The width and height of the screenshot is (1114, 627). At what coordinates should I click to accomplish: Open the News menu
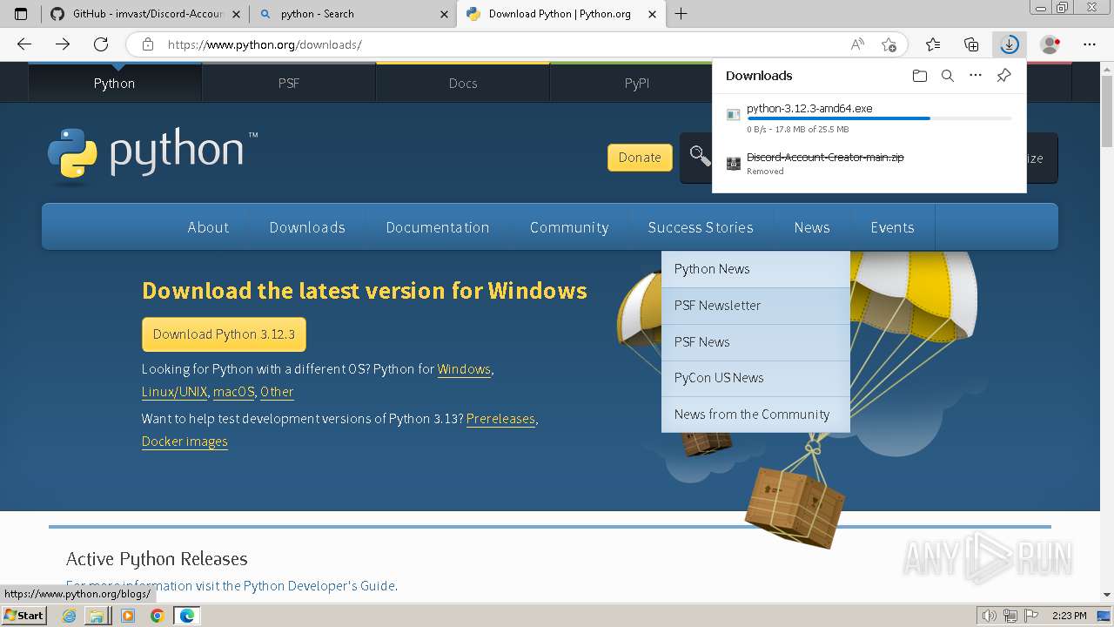pos(812,227)
